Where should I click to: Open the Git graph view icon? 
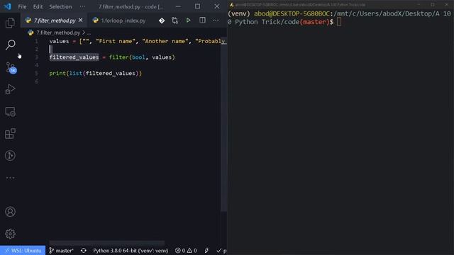10,156
